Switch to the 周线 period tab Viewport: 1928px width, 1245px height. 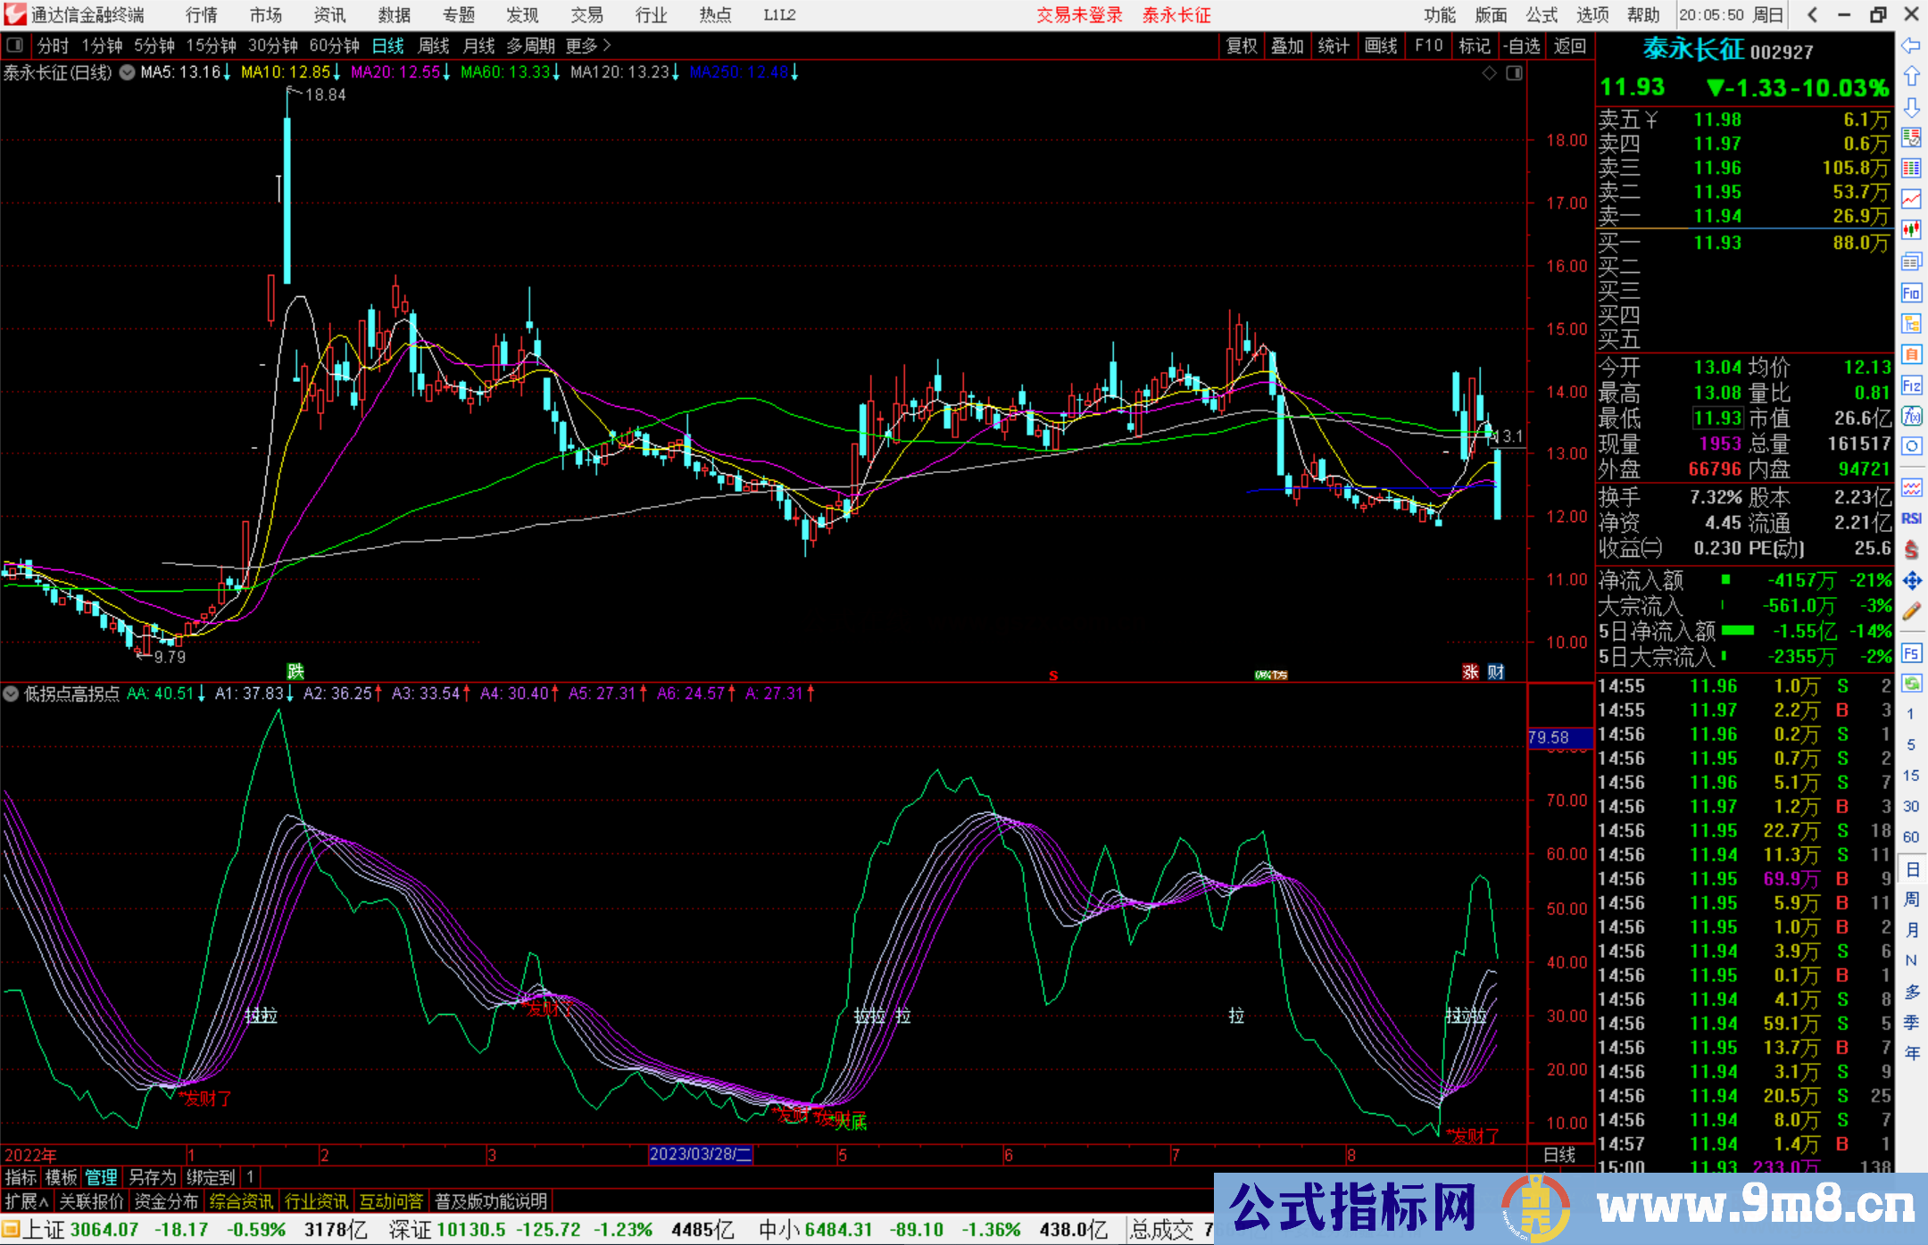click(x=434, y=46)
